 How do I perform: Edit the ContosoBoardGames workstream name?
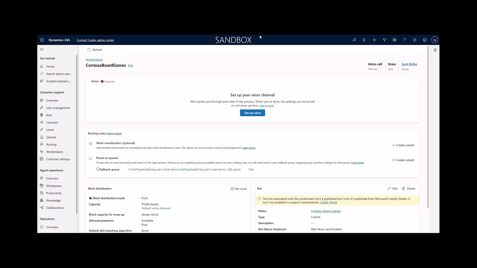tap(130, 66)
